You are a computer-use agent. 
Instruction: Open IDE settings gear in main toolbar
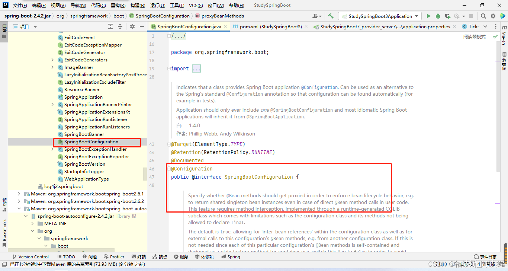(x=493, y=16)
